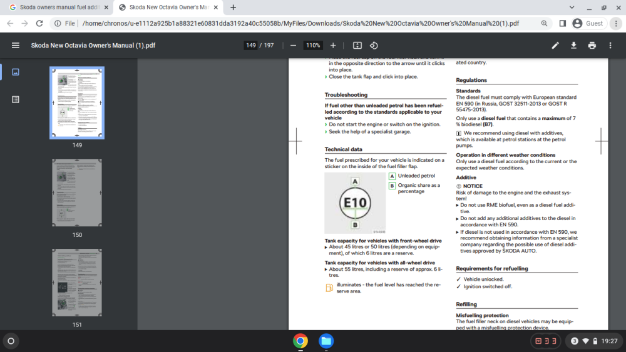
Task: Click "Vehicle unlocked." requirement text
Action: click(483, 279)
